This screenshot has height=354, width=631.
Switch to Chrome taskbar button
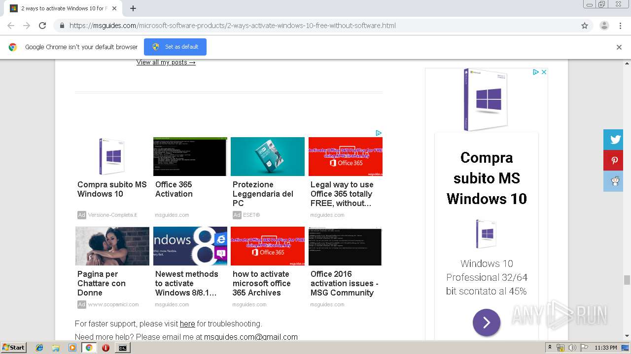89,348
